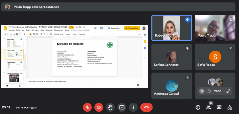Screen dimensions: 239x114
Task: Select Paulo Trapp's video tile
Action: [x=215, y=28]
